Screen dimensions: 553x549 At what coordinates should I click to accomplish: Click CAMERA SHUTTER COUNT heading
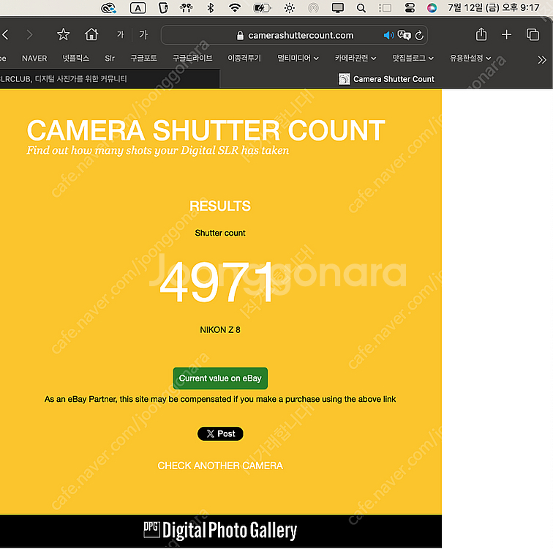click(x=206, y=130)
